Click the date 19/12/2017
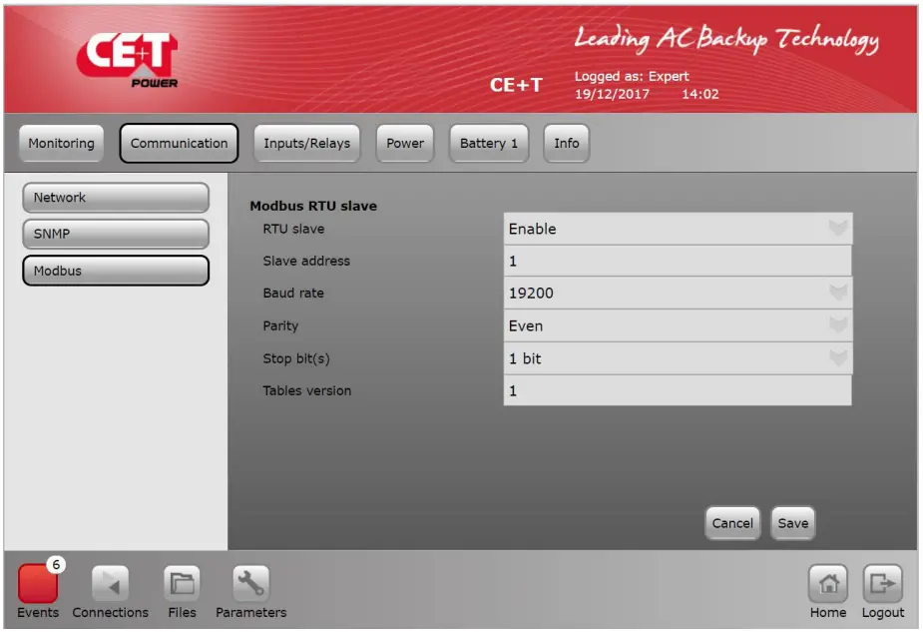 pos(613,94)
